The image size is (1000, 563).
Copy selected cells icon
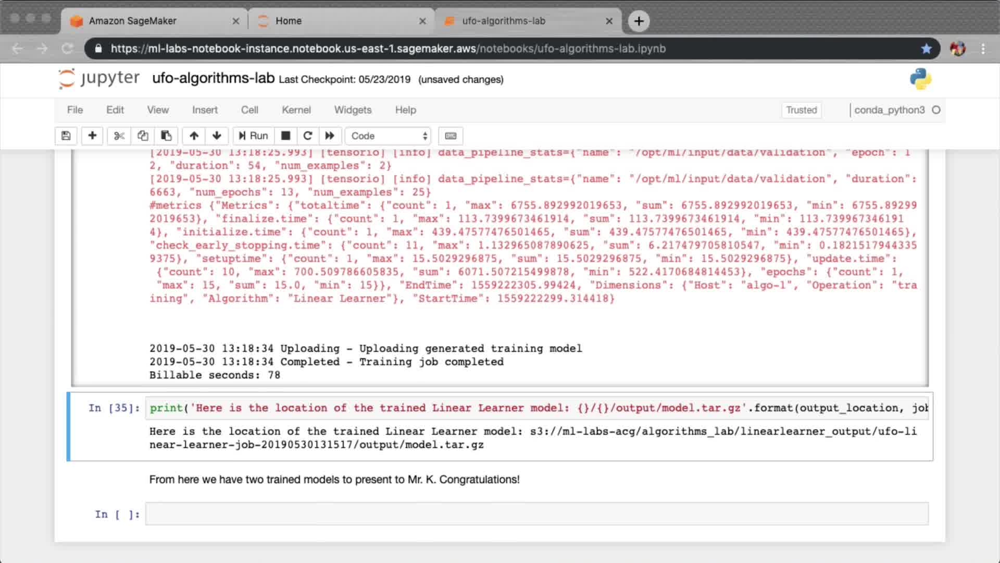coord(143,136)
